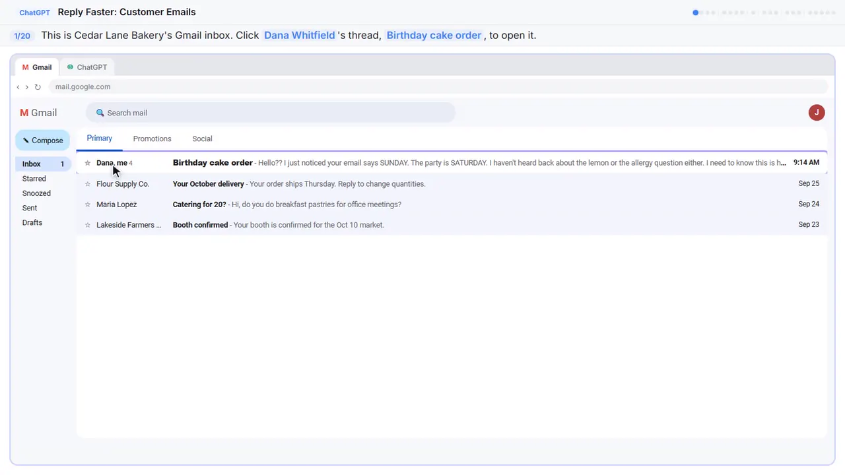Open the Booth confirmed email
845x475 pixels.
click(x=452, y=225)
